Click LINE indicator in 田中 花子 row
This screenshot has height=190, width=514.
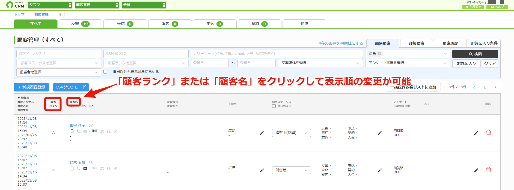click(94, 131)
